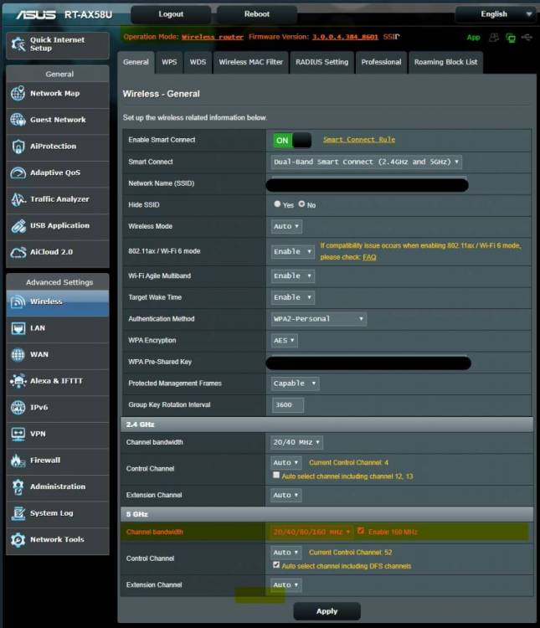Click the Wireless sidebar icon
This screenshot has height=628, width=540.
click(18, 301)
